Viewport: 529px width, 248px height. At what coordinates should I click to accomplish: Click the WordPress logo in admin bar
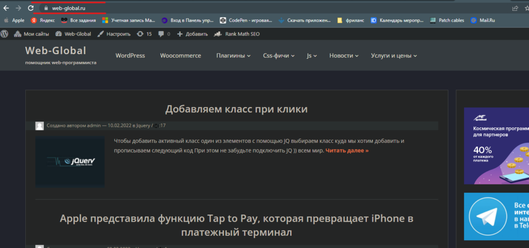click(4, 34)
